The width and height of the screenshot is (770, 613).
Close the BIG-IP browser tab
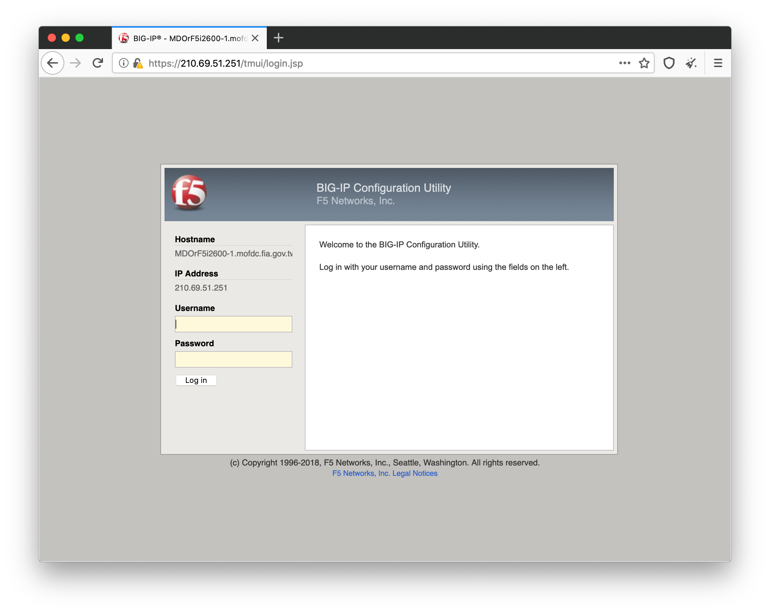[x=255, y=38]
